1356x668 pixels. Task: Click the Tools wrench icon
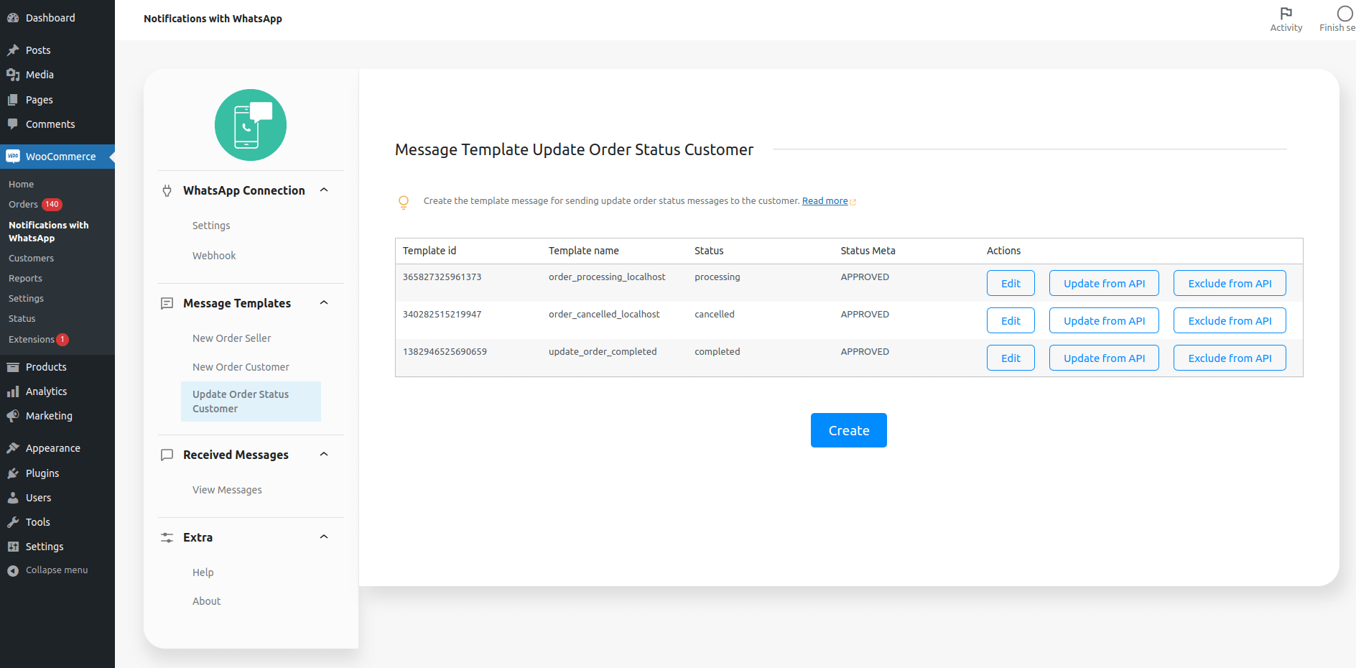click(13, 522)
